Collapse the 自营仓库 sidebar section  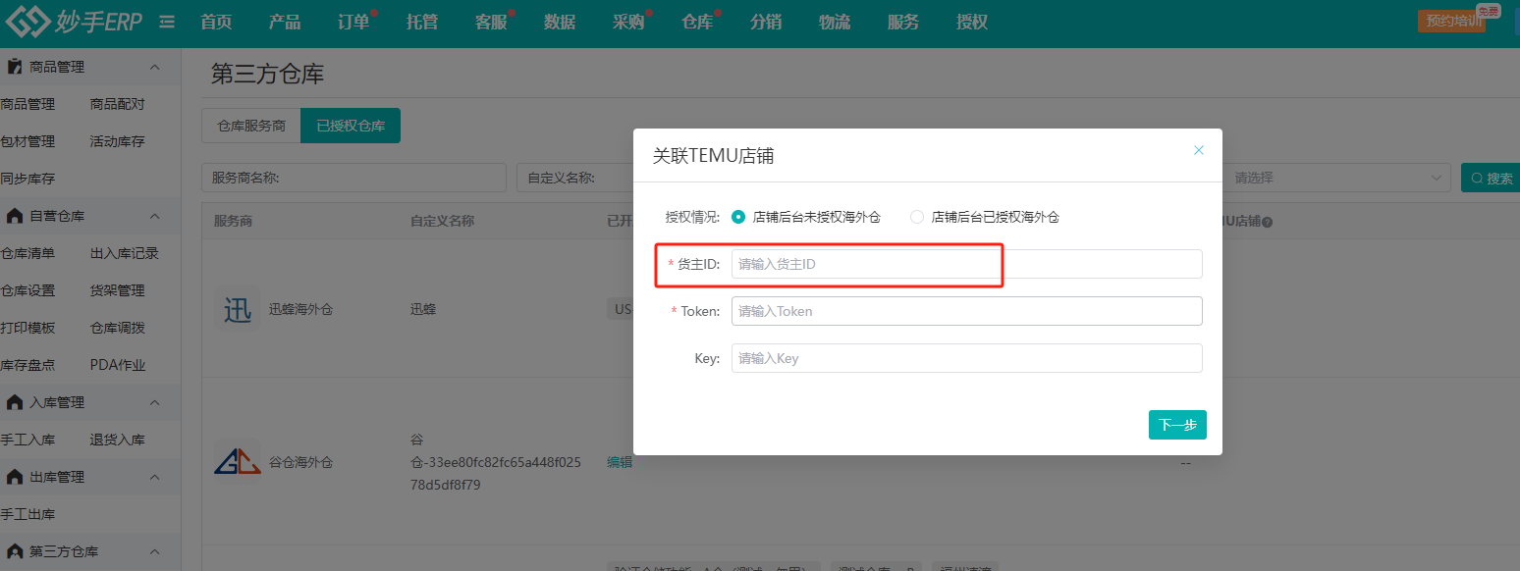point(154,216)
